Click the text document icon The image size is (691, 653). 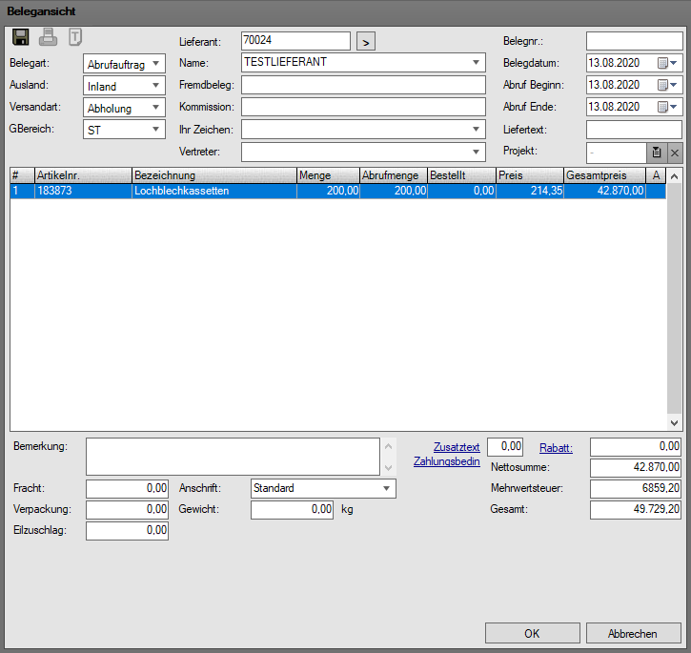[75, 38]
